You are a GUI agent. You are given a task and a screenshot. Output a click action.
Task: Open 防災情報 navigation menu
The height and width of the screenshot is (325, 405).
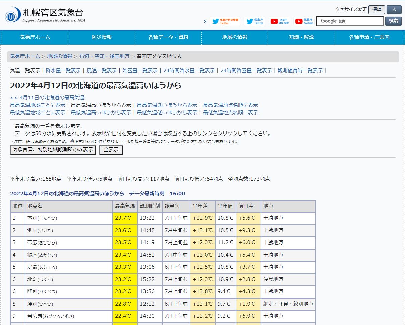[x=102, y=37]
